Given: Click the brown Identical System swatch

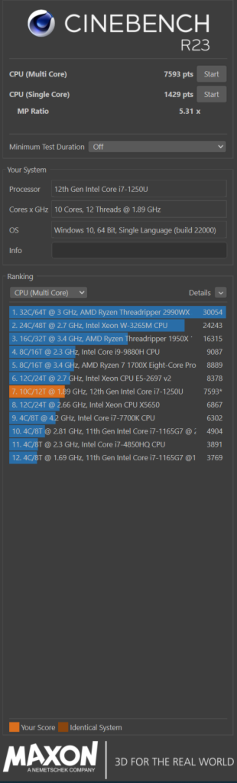Looking at the screenshot, I should coord(63,727).
